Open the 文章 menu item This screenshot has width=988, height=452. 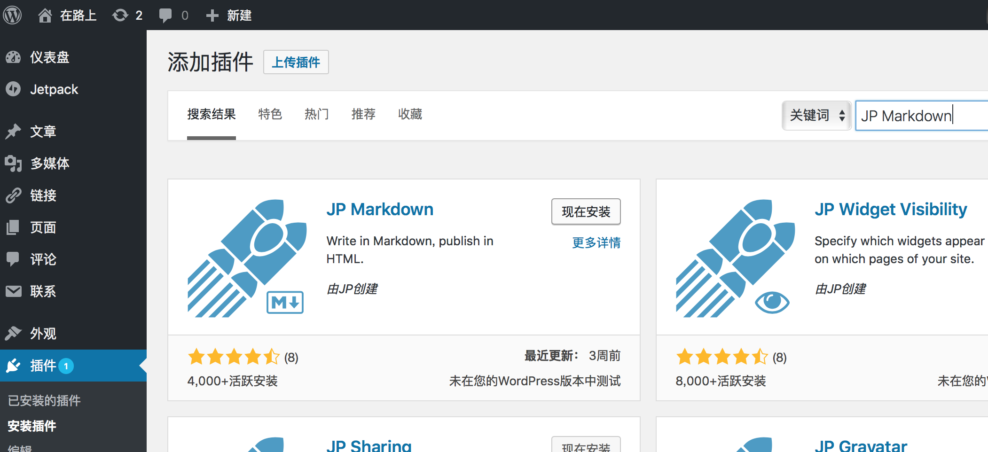click(73, 132)
